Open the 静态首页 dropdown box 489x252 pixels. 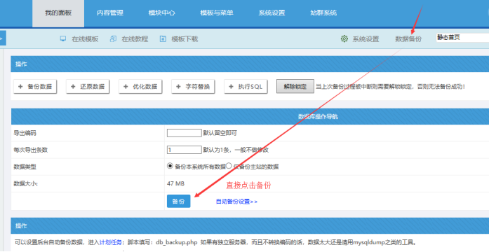[x=462, y=38]
